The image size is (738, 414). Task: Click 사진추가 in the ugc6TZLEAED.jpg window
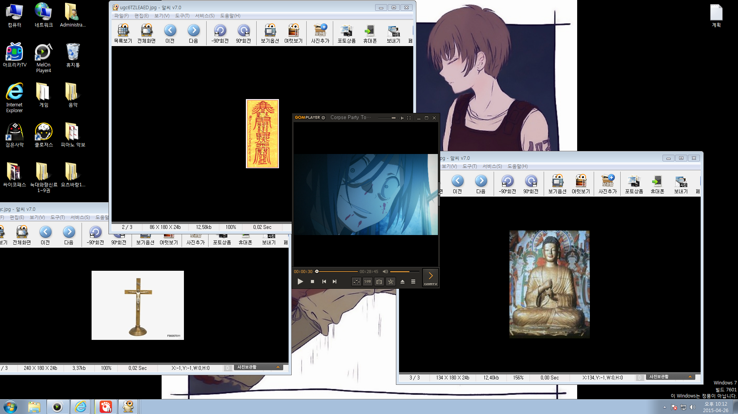pos(321,33)
